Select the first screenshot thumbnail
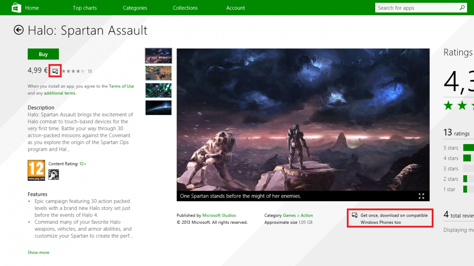 (158, 56)
